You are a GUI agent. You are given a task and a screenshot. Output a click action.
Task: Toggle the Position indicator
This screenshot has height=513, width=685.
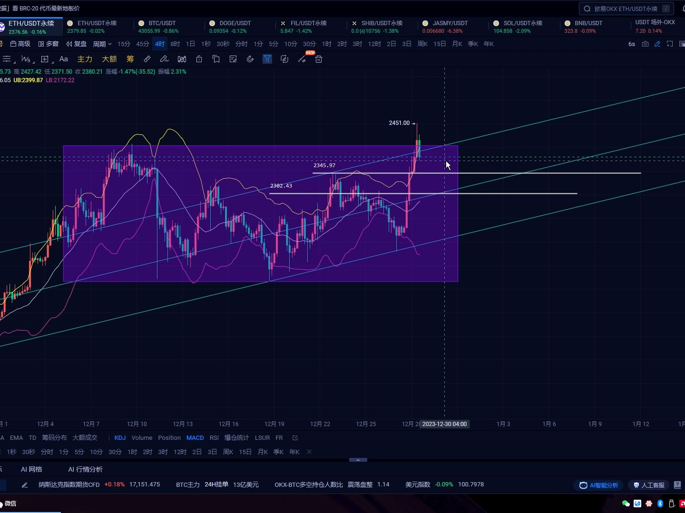tap(169, 438)
